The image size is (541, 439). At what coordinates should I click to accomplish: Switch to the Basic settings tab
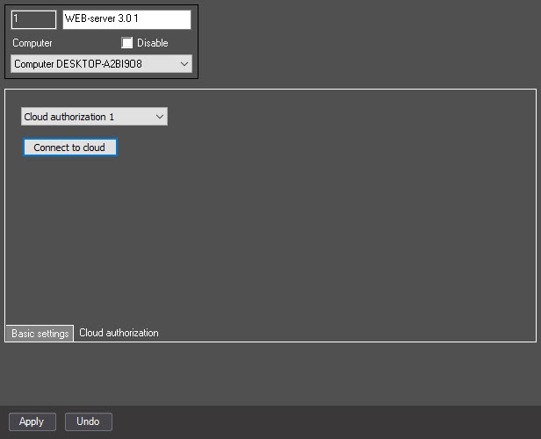[x=40, y=334]
